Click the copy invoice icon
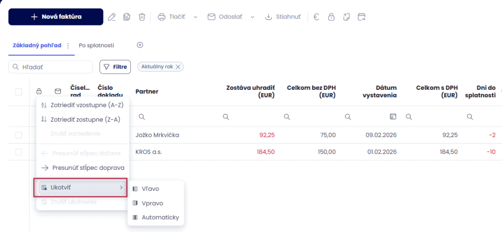The height and width of the screenshot is (232, 502). tap(126, 17)
